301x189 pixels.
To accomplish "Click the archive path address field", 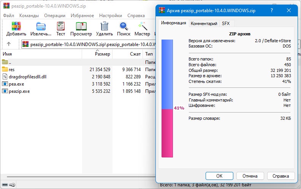I will click(x=89, y=44).
